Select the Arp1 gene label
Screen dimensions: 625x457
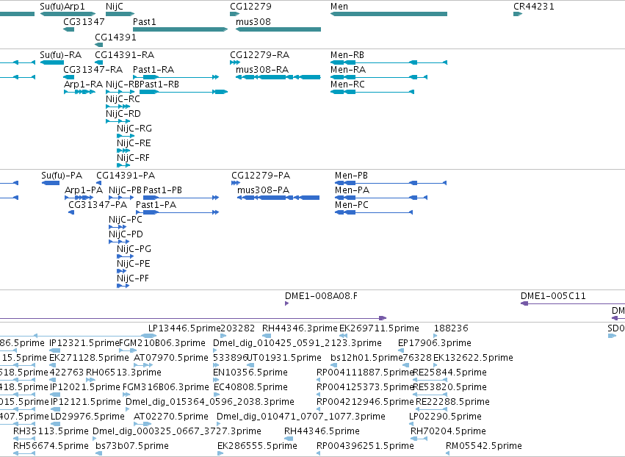(x=74, y=7)
